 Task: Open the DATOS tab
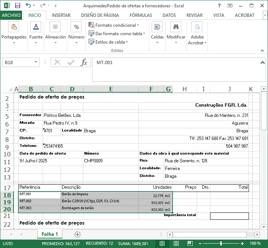[169, 15]
